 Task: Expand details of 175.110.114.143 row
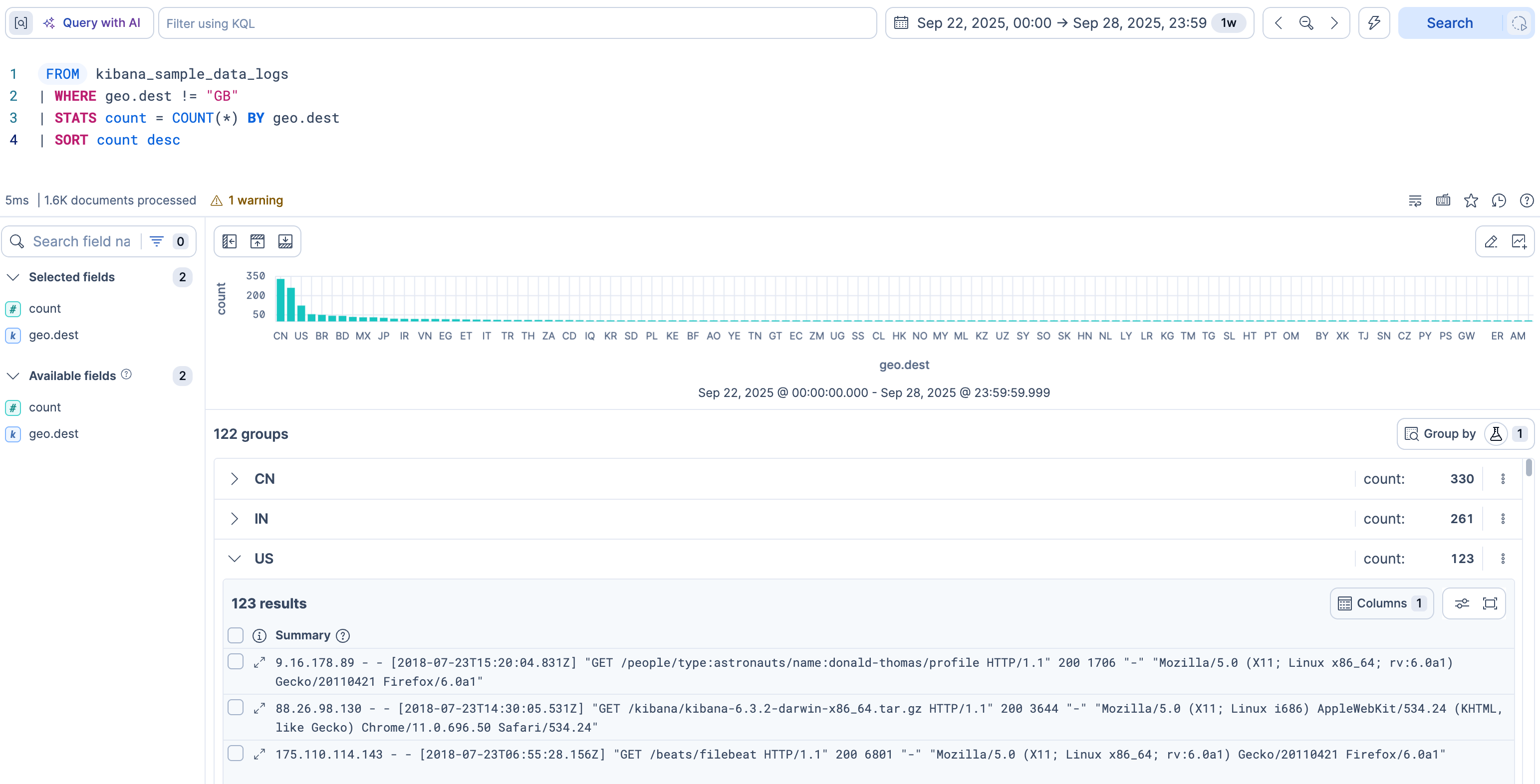pos(259,755)
